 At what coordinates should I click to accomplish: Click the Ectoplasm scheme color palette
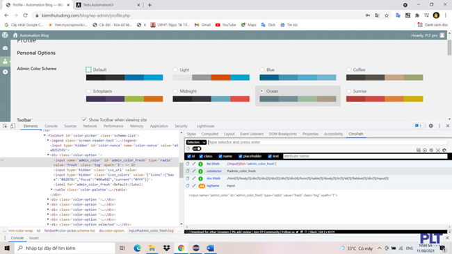click(124, 99)
